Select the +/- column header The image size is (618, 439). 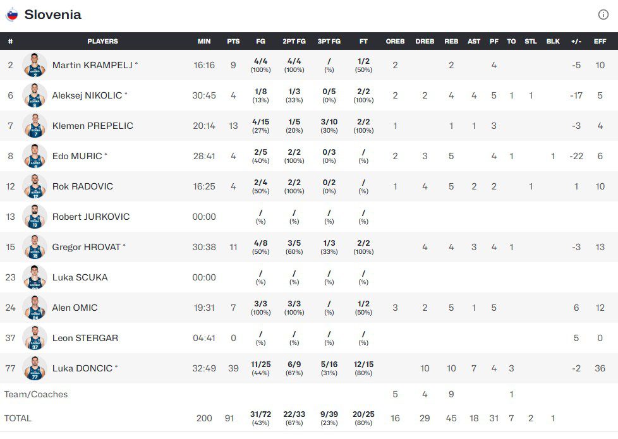point(576,42)
